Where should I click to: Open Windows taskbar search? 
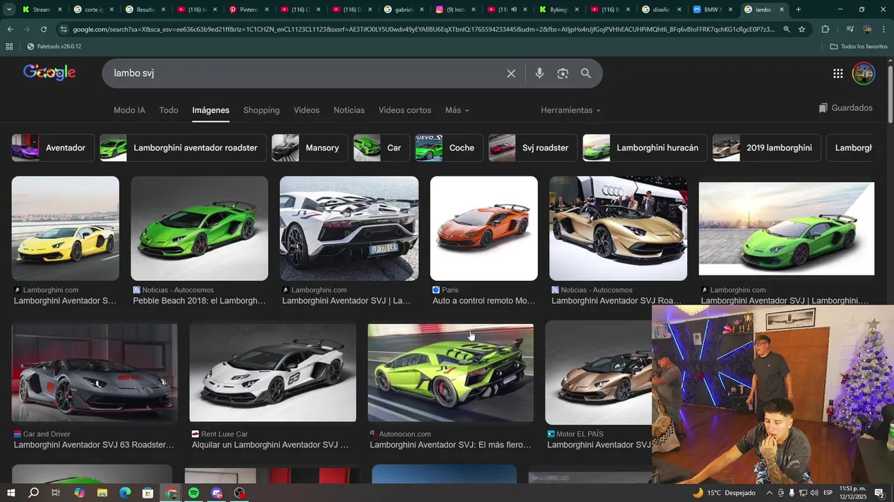(x=34, y=493)
